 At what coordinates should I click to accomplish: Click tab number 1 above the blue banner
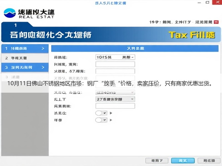tap(16, 25)
